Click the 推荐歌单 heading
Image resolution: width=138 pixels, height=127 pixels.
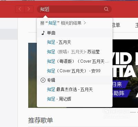(x=41, y=120)
